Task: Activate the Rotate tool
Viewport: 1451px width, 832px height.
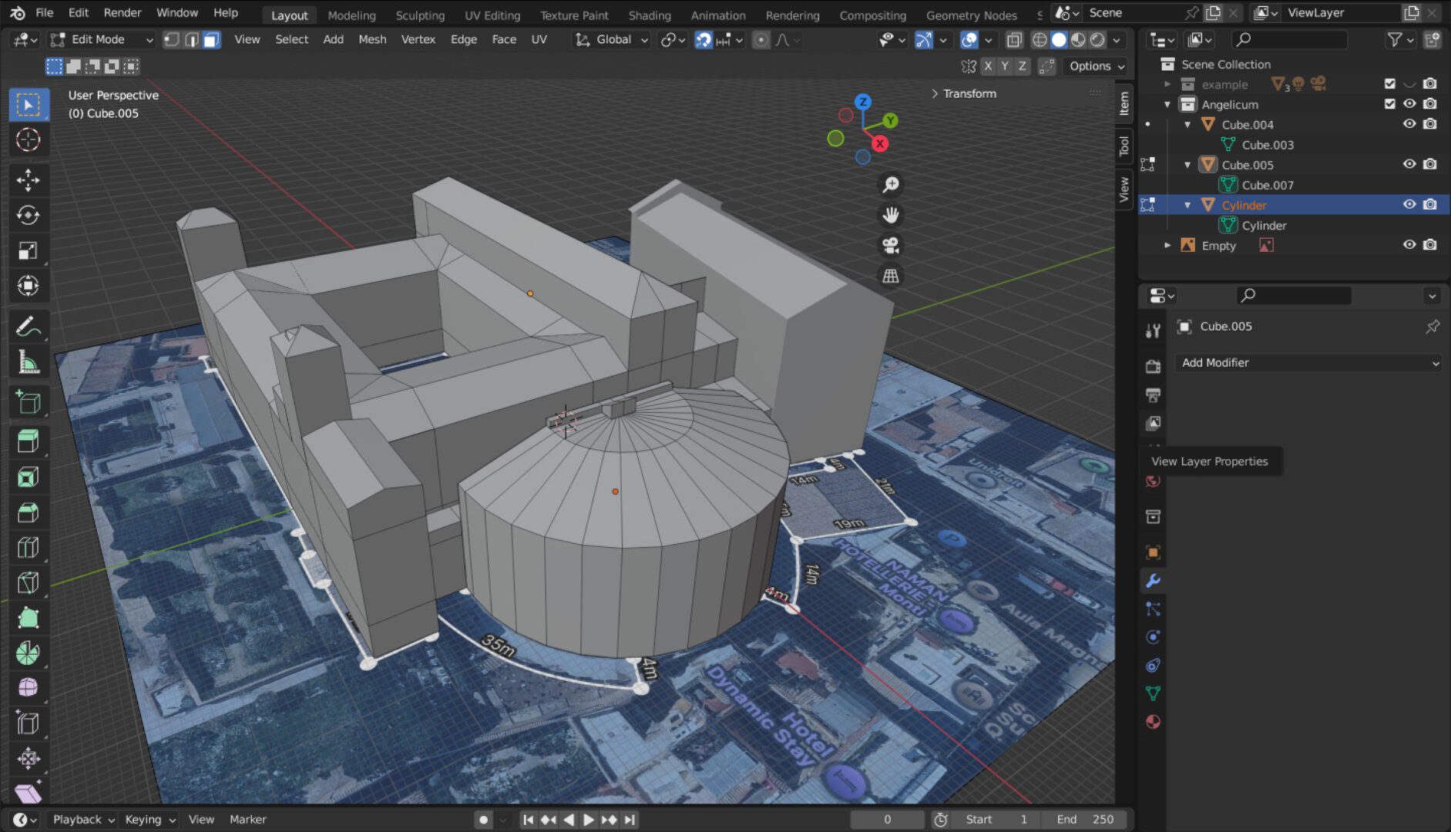Action: click(29, 216)
